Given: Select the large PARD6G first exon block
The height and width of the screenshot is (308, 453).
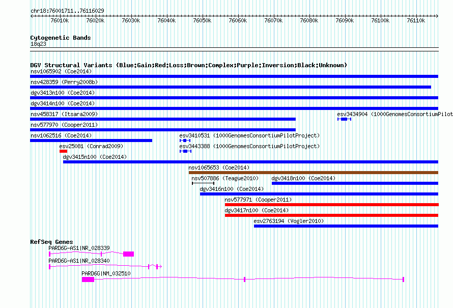Looking at the screenshot, I should tap(88, 279).
